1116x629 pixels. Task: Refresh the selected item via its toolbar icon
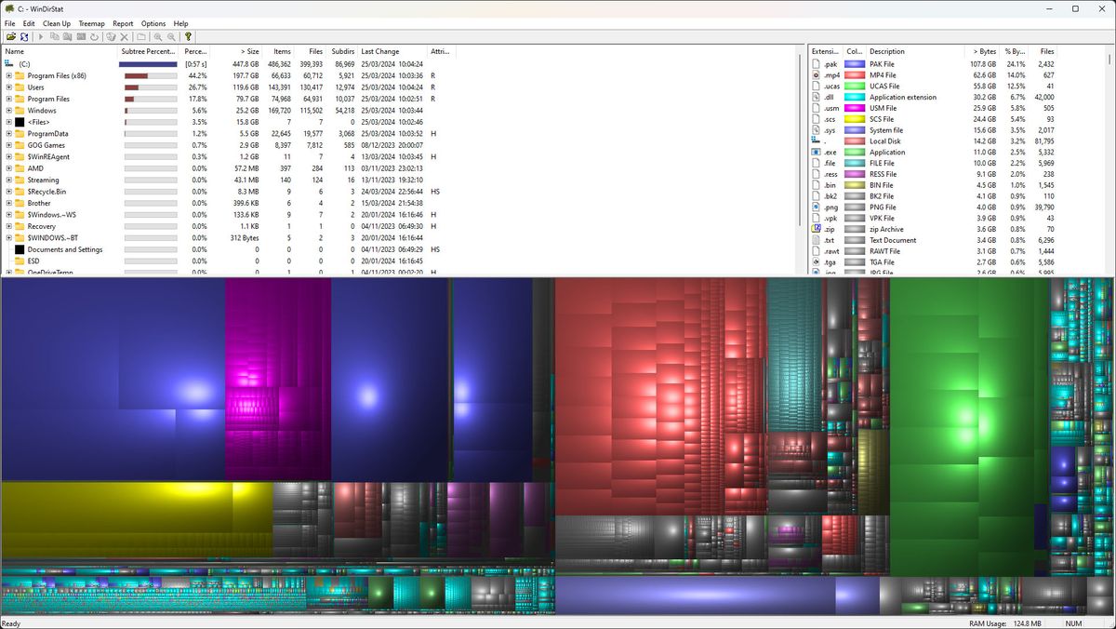coord(94,37)
